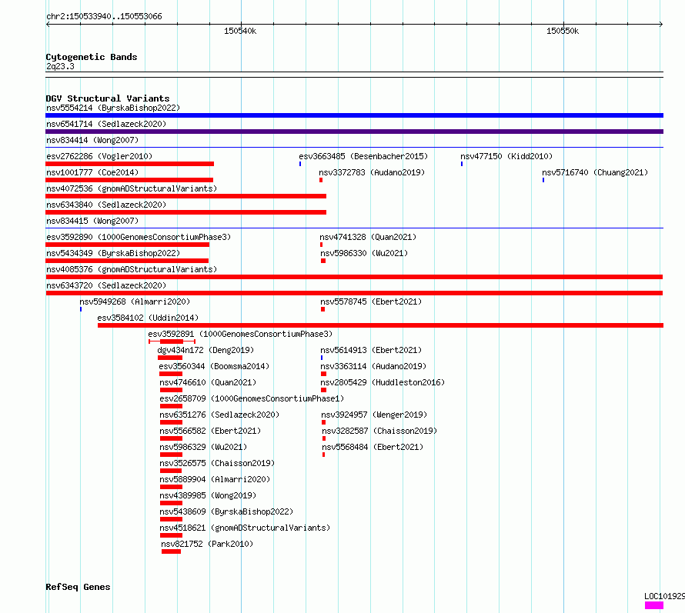Screen dimensions: 685x613
Task: Open nsv5889904 (Almarri2020) variant
Action: click(x=215, y=479)
